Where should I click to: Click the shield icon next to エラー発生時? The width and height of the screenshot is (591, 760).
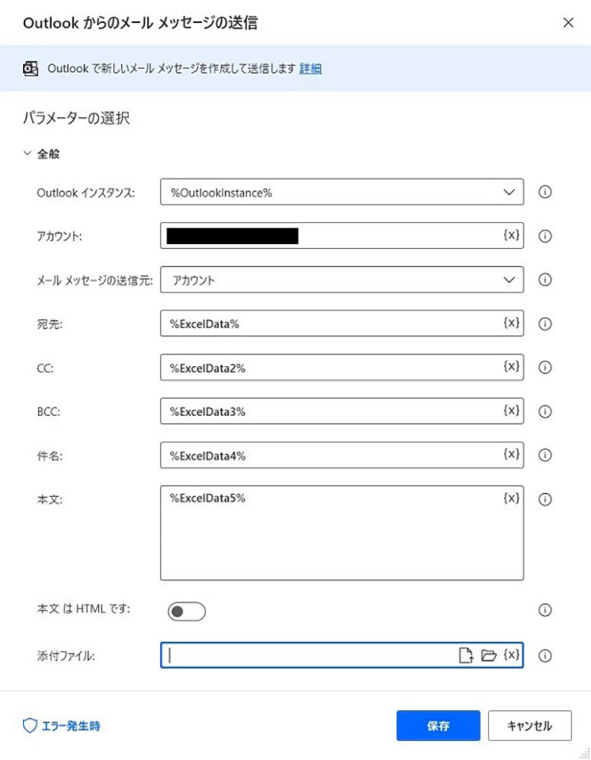(30, 725)
